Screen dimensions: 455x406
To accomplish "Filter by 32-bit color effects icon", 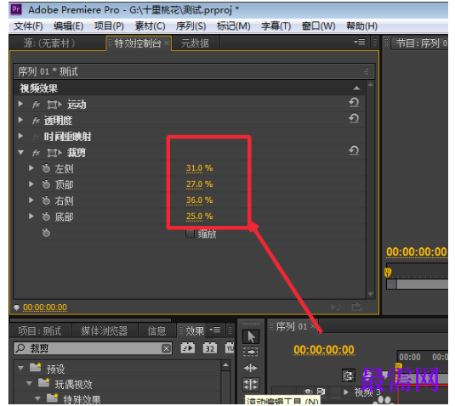I will coord(210,347).
